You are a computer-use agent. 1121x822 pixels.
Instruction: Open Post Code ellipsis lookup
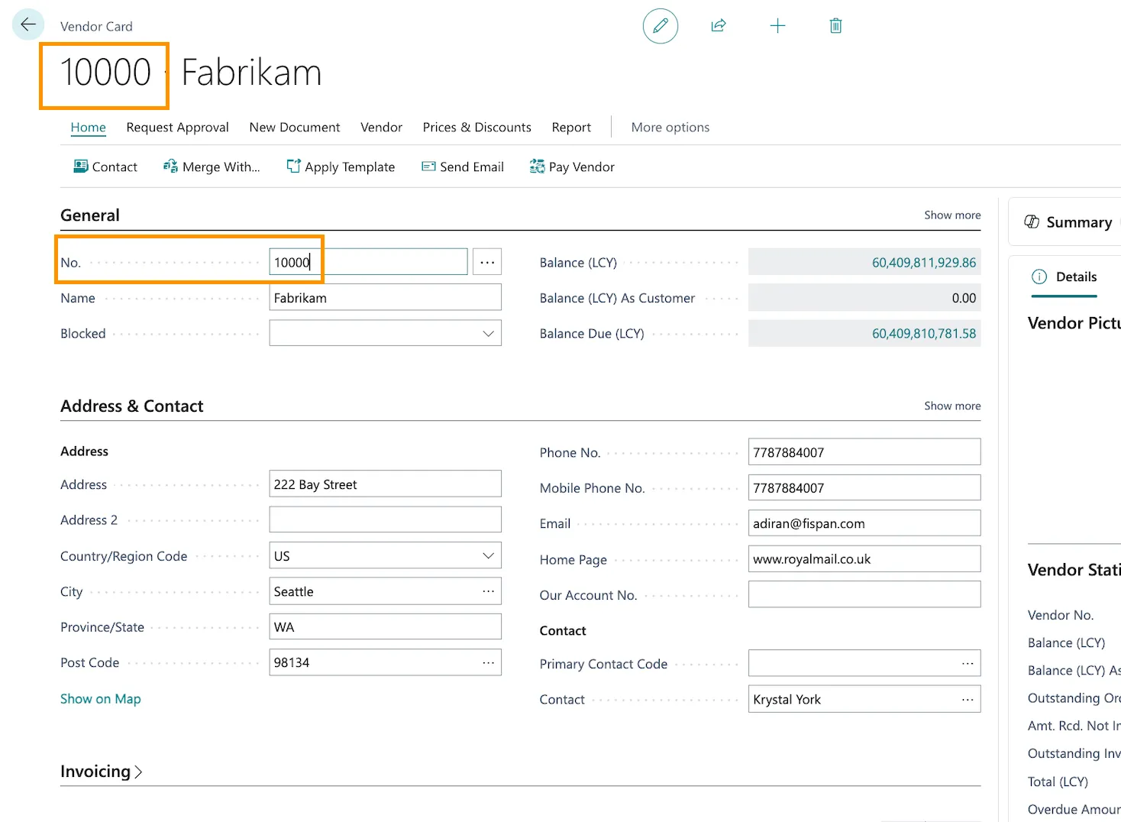tap(489, 662)
